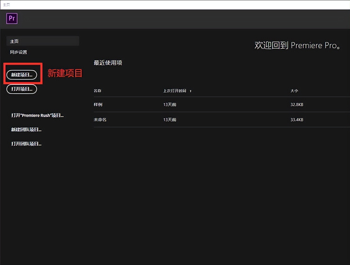Click the 新建项目 button
This screenshot has height=265, width=350.
21,75
